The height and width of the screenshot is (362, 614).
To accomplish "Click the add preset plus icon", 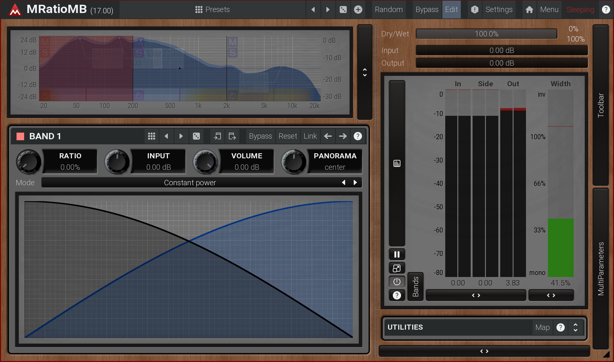I will pos(358,10).
